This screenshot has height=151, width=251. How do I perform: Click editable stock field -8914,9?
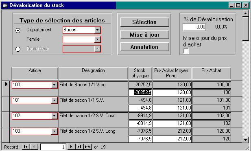[x=140, y=123]
